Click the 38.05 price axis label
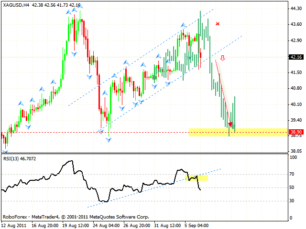The width and height of the screenshot is (306, 229). (x=296, y=151)
